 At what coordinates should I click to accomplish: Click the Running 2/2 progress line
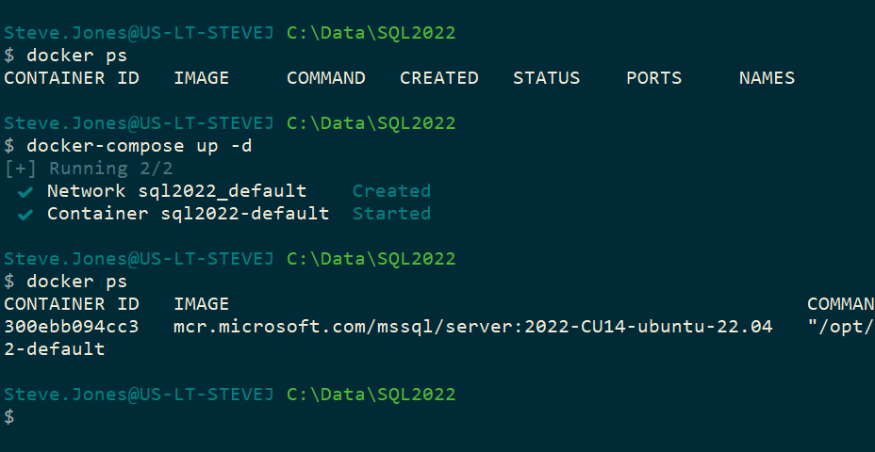coord(88,169)
